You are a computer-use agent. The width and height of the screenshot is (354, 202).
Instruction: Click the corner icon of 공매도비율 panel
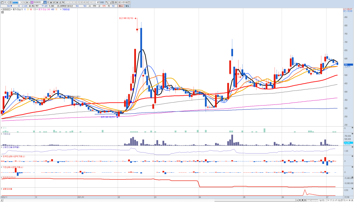pos(353,188)
